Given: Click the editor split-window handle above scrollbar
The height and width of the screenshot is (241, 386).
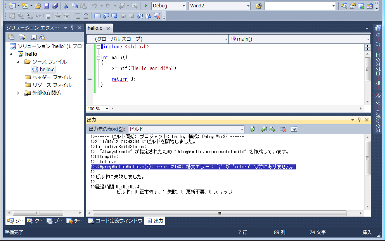Looking at the screenshot, I should pyautogui.click(x=367, y=47).
